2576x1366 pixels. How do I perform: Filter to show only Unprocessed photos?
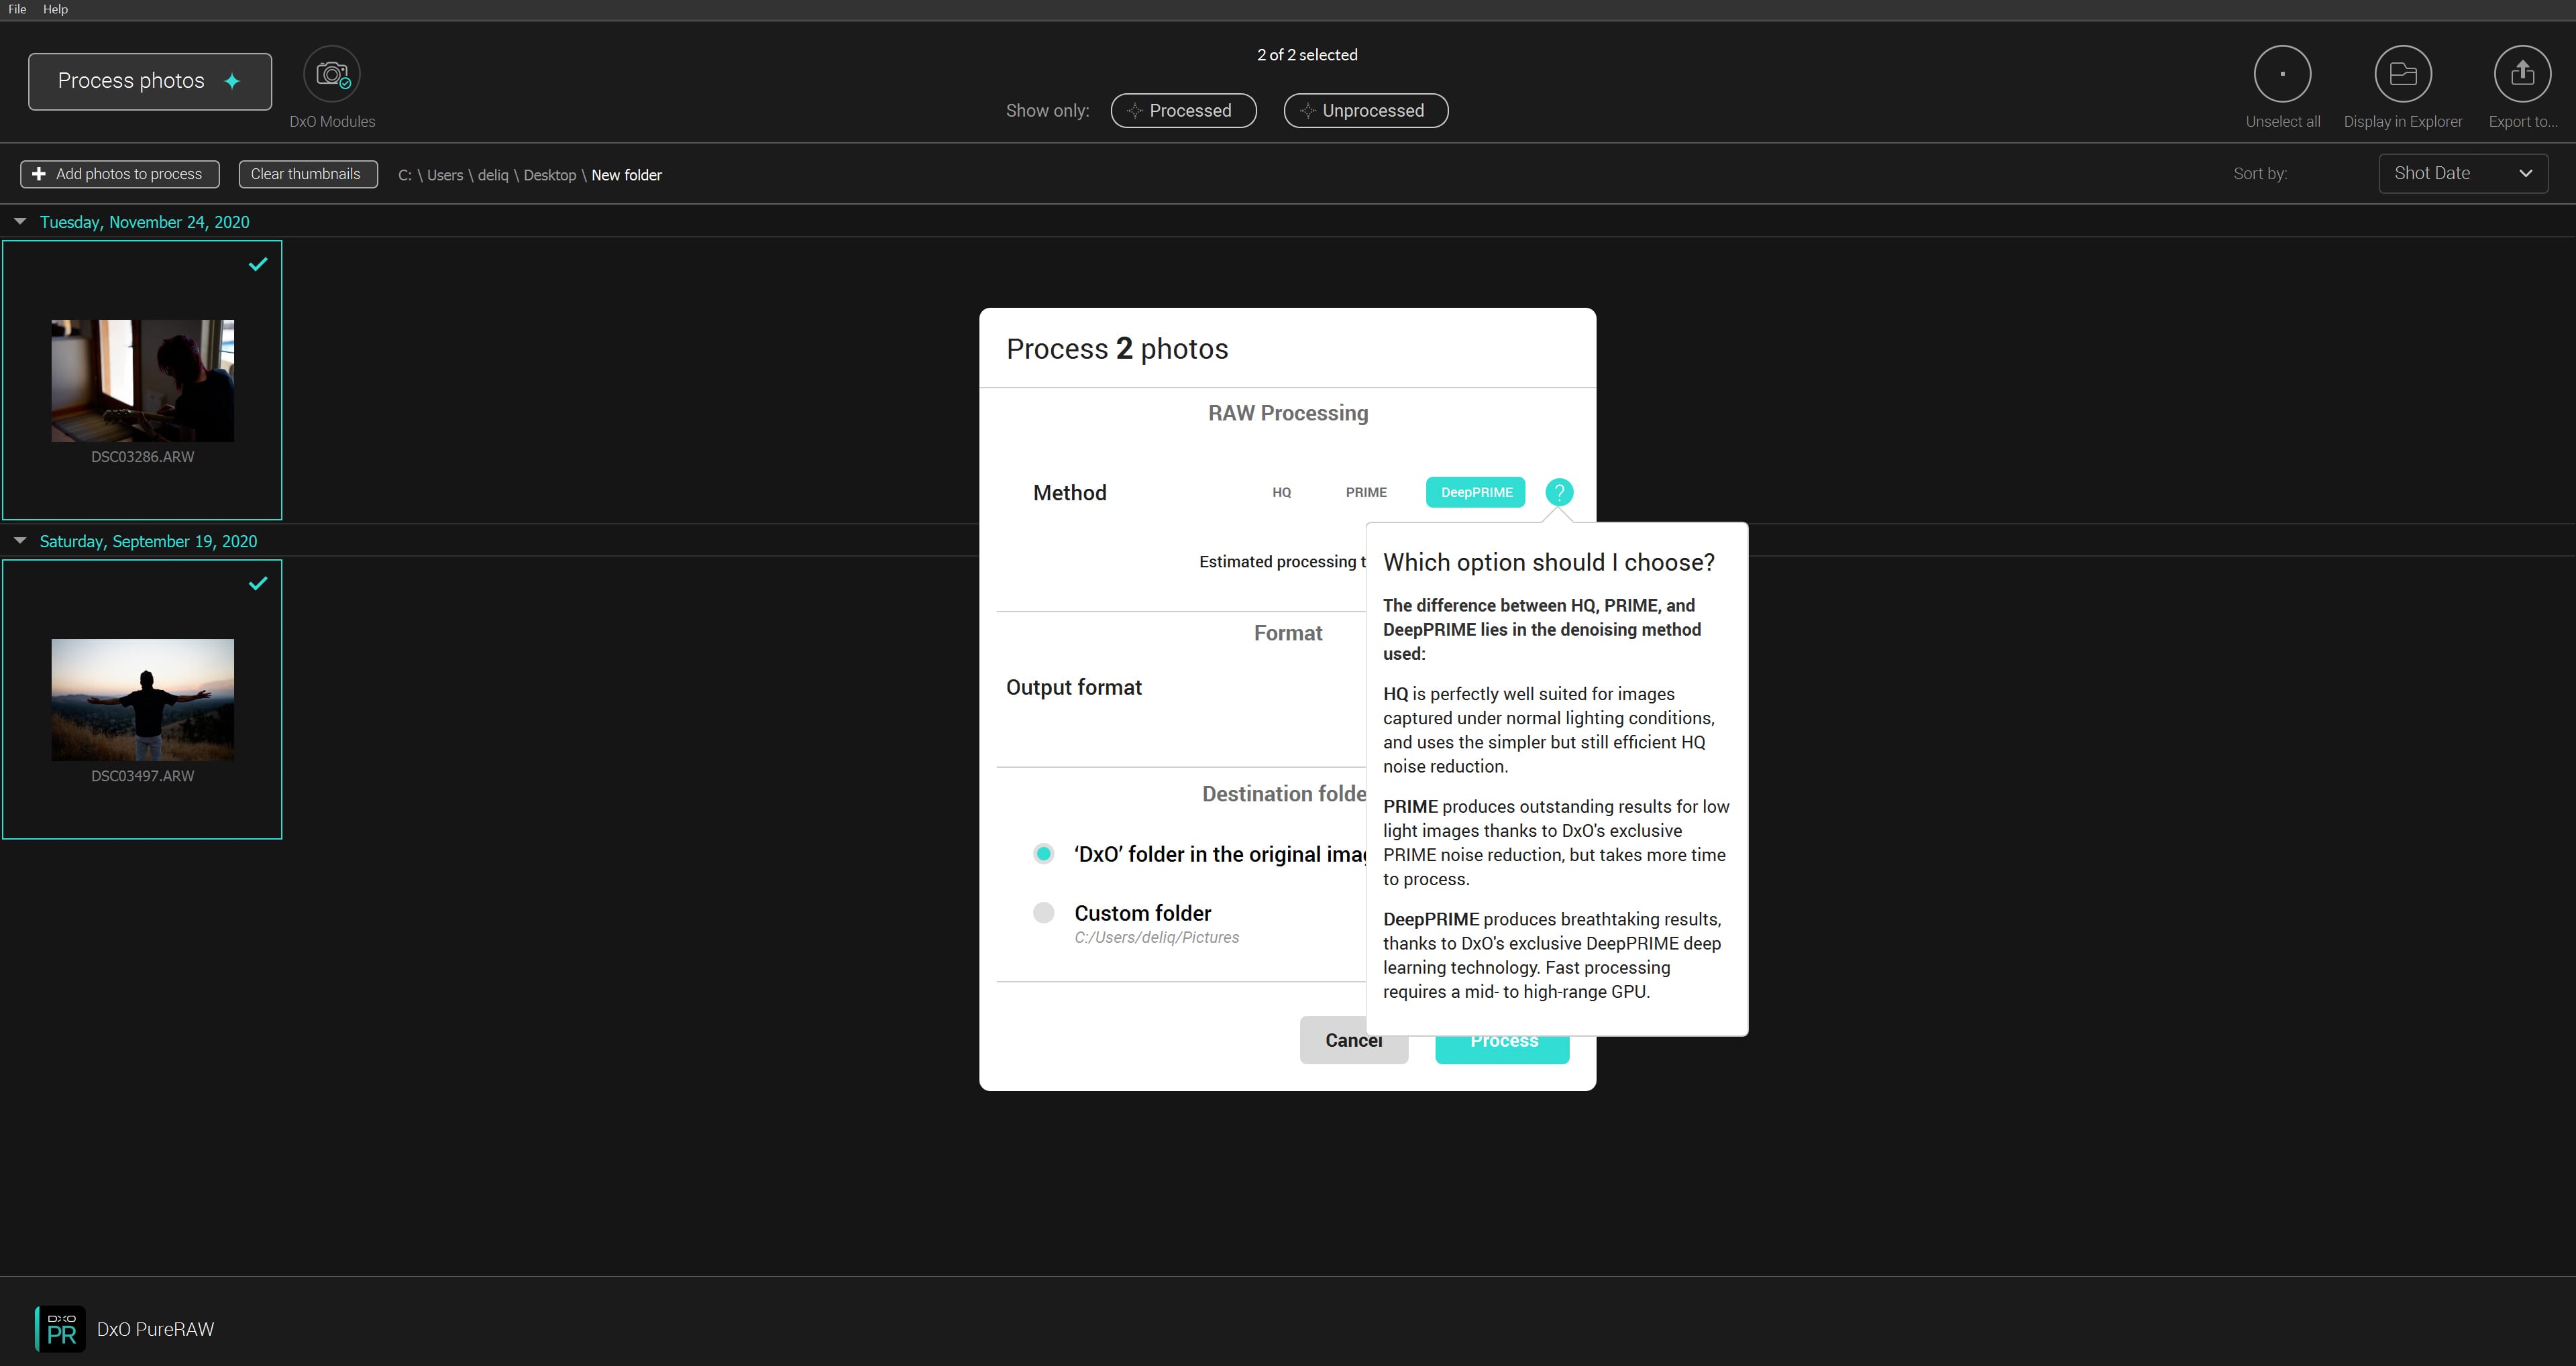coord(1365,111)
